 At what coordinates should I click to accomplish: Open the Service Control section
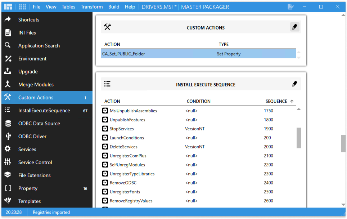[47, 162]
